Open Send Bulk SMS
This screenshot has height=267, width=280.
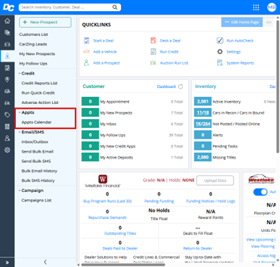click(36, 162)
